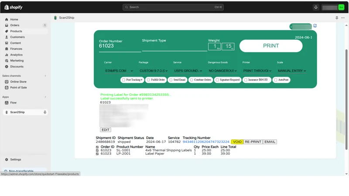349x196 pixels.
Task: Click the weight ounces field
Action: pyautogui.click(x=228, y=47)
